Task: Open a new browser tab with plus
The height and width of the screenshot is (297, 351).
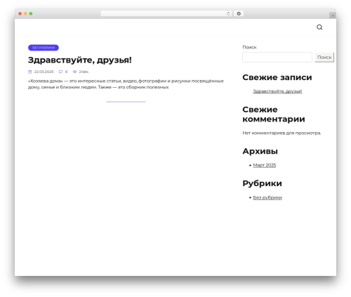Action: [x=333, y=15]
